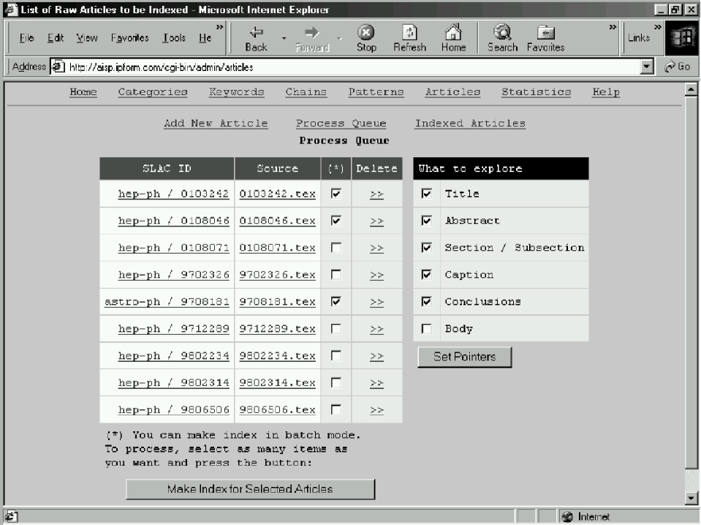
Task: Expand address bar URL dropdown
Action: [646, 67]
